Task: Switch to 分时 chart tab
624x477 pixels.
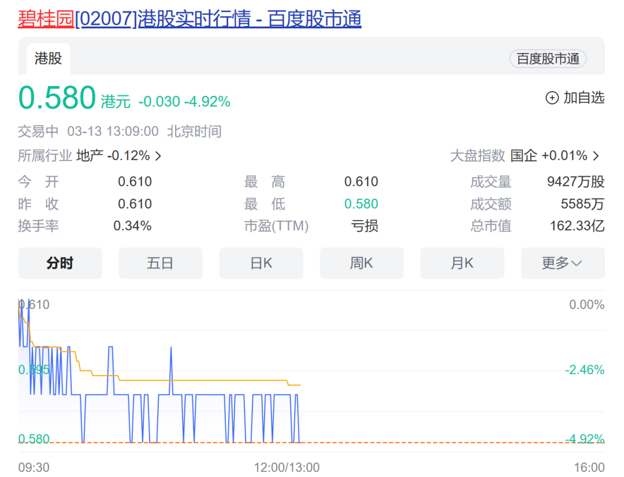Action: [x=60, y=263]
